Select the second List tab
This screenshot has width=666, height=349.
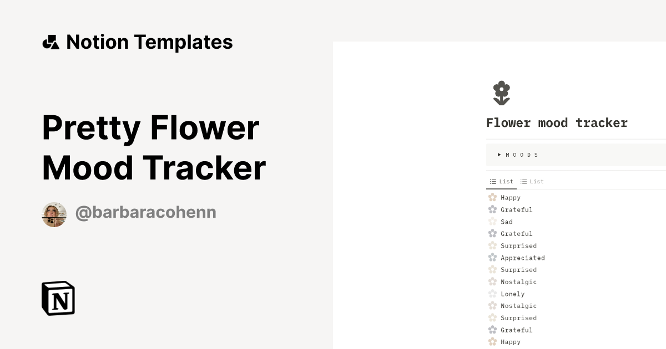pos(532,181)
